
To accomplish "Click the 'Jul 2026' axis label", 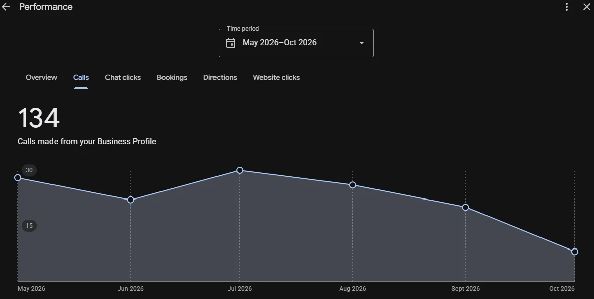I will (x=239, y=289).
